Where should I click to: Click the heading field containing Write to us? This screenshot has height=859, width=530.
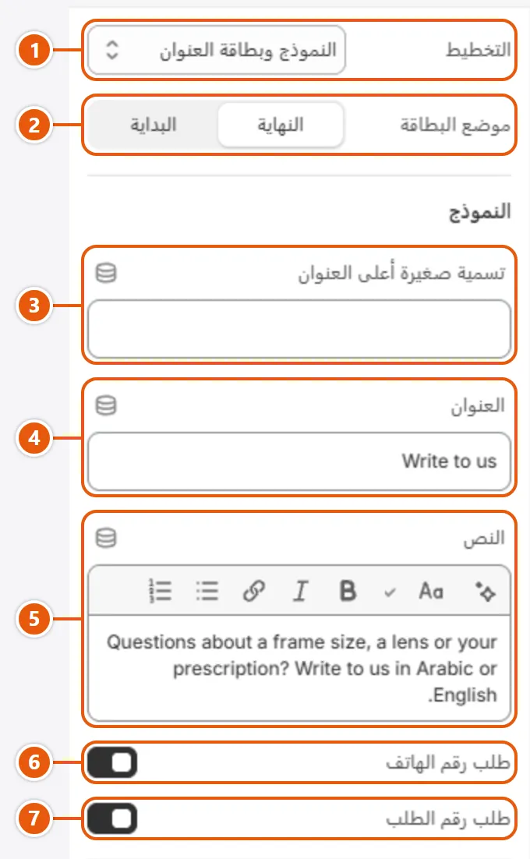[299, 461]
